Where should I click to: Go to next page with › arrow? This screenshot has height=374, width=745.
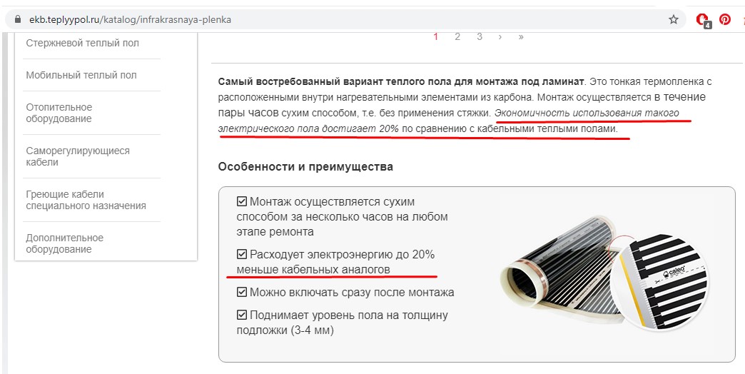coord(500,36)
